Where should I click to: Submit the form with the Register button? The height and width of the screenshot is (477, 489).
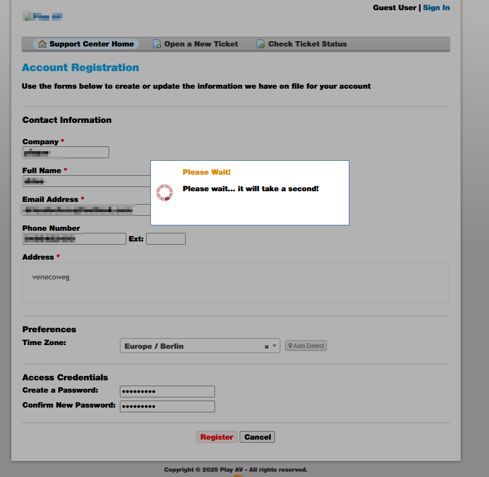coord(217,437)
